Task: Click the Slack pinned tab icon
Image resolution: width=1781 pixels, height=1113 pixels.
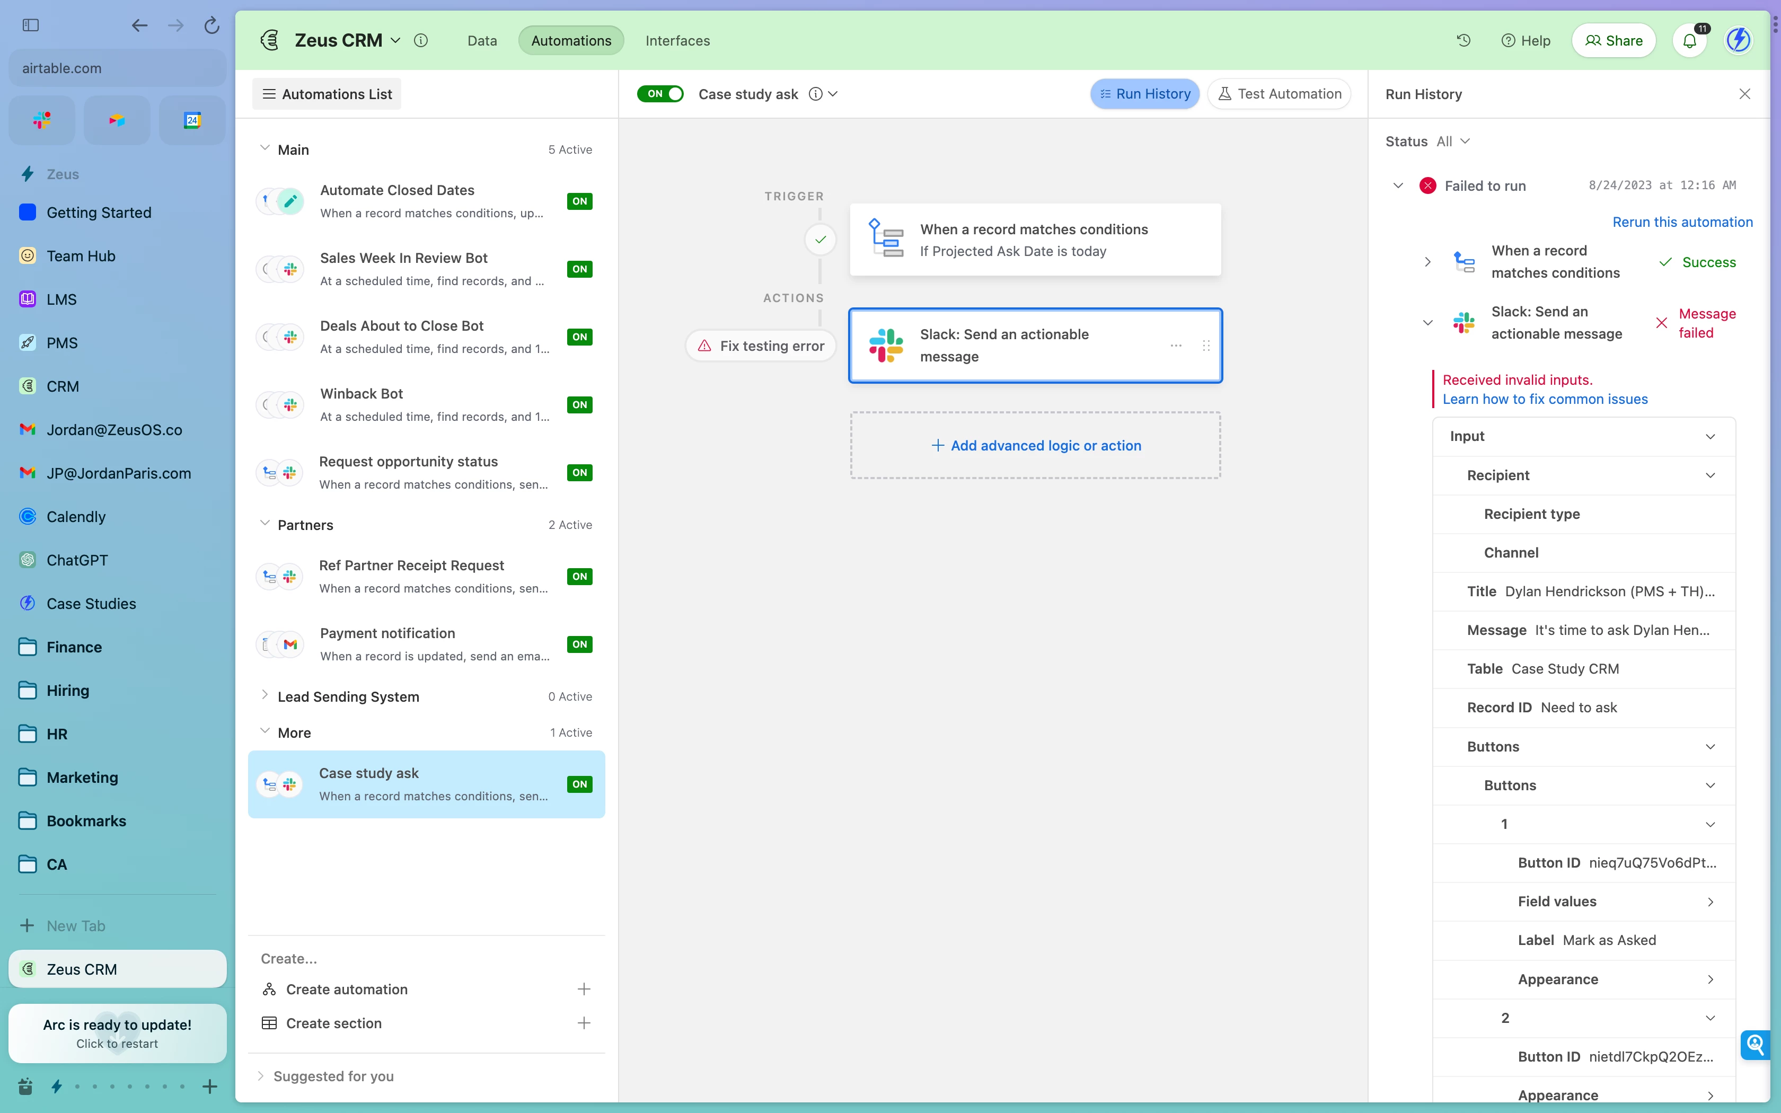Action: coord(42,120)
